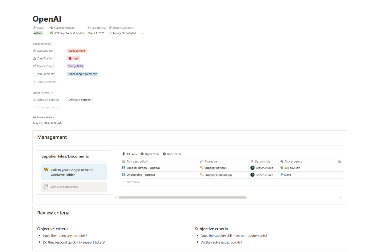The image size is (378, 252).
Task: Open the three-dot more properties menu
Action: click(142, 33)
